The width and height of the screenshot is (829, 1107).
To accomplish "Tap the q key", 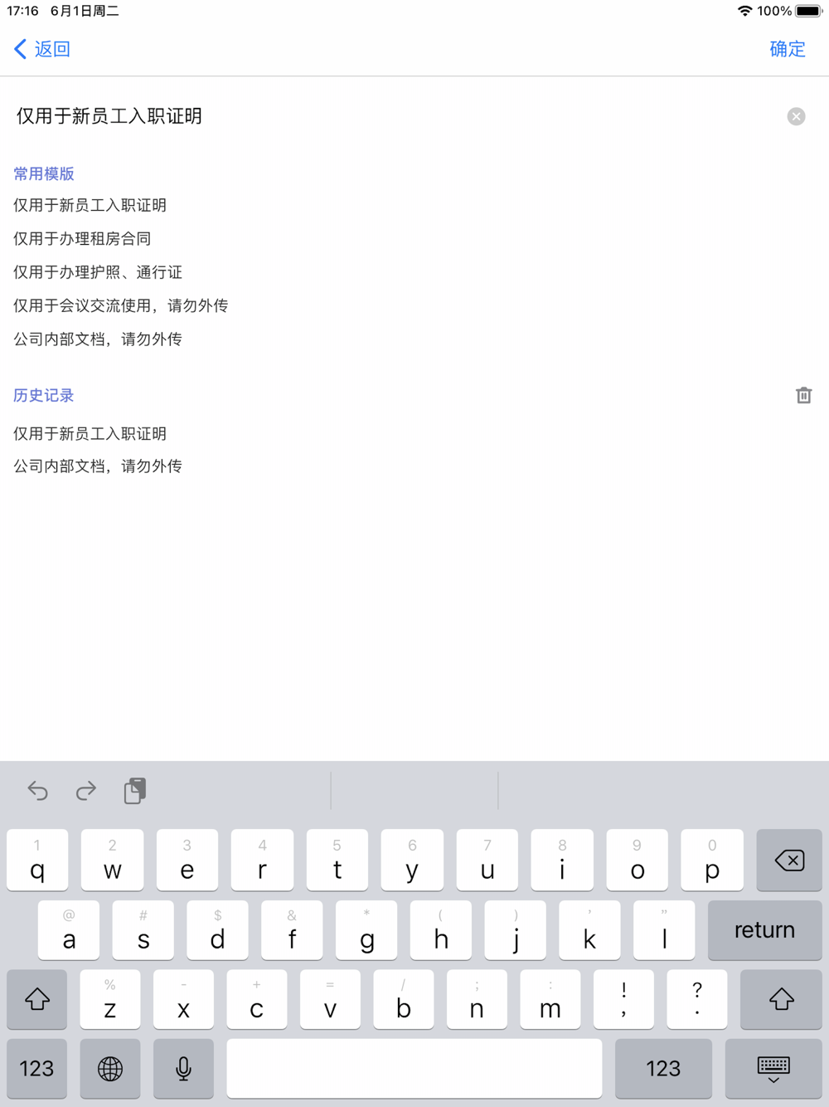I will click(x=37, y=860).
